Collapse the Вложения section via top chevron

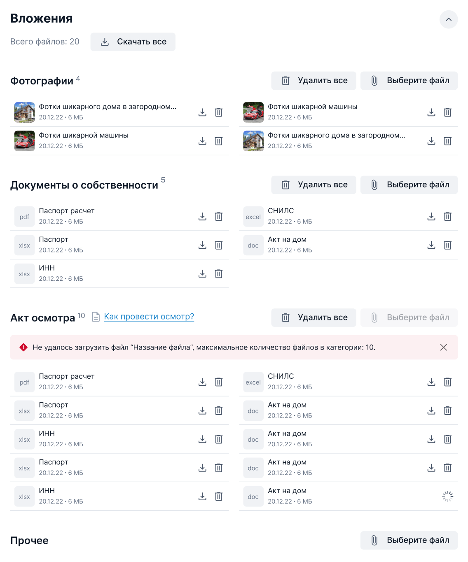448,19
